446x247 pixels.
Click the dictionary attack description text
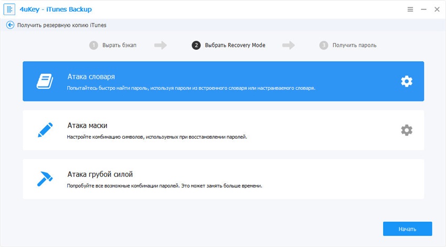[191, 88]
